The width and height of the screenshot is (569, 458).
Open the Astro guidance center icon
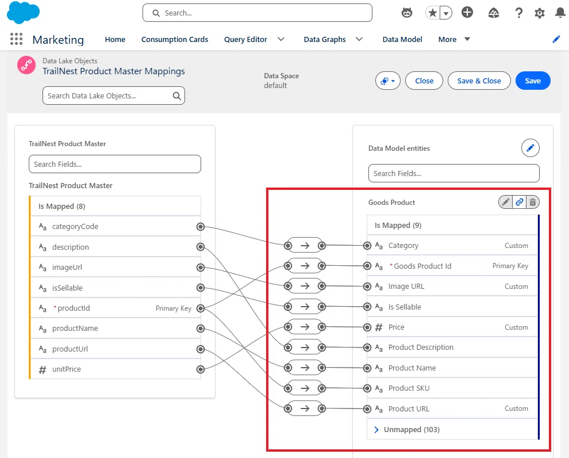pos(407,13)
